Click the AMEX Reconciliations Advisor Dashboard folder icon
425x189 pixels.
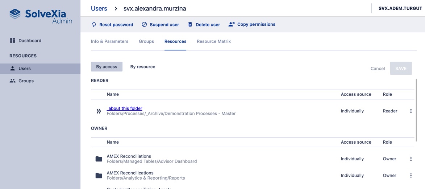(x=99, y=159)
